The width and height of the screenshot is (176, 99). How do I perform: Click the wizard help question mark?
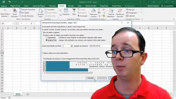[x=122, y=23]
